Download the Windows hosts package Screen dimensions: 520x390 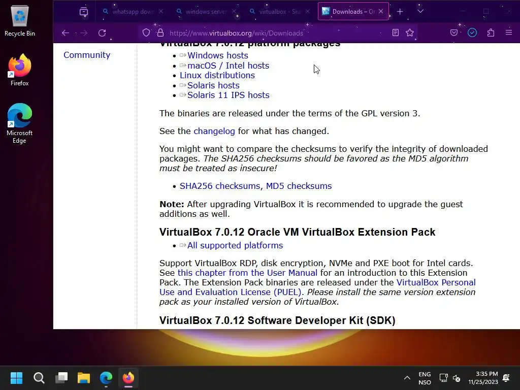(217, 55)
